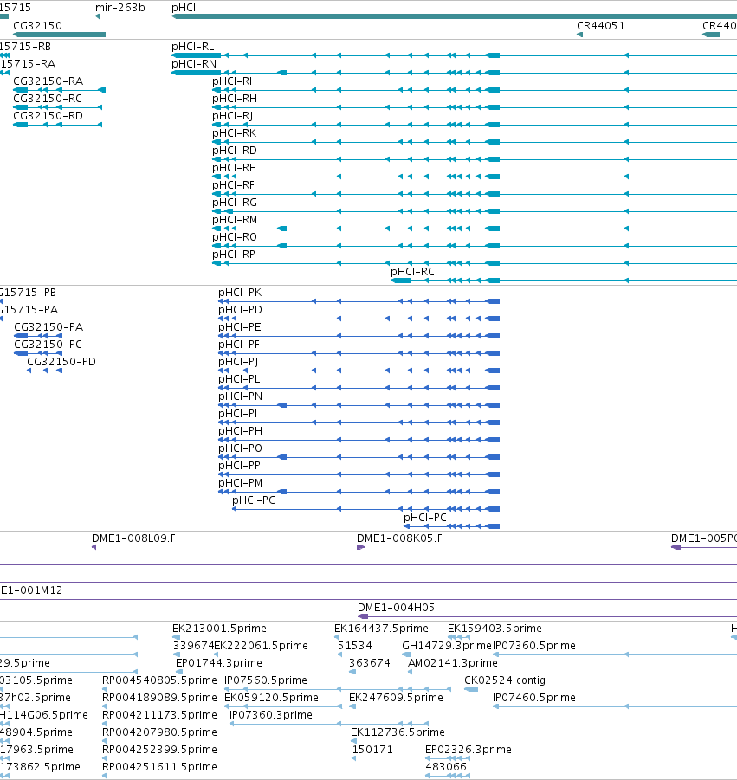Select EST EK112736.5prime
This screenshot has height=780, width=737.
point(398,732)
